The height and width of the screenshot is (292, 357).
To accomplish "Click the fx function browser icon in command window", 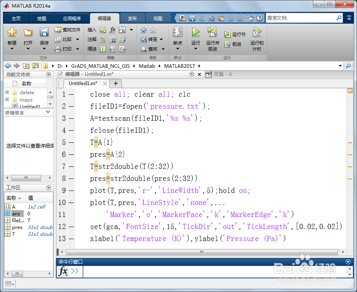I will (x=63, y=271).
